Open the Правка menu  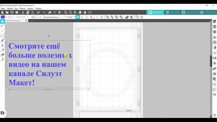tap(10, 8)
